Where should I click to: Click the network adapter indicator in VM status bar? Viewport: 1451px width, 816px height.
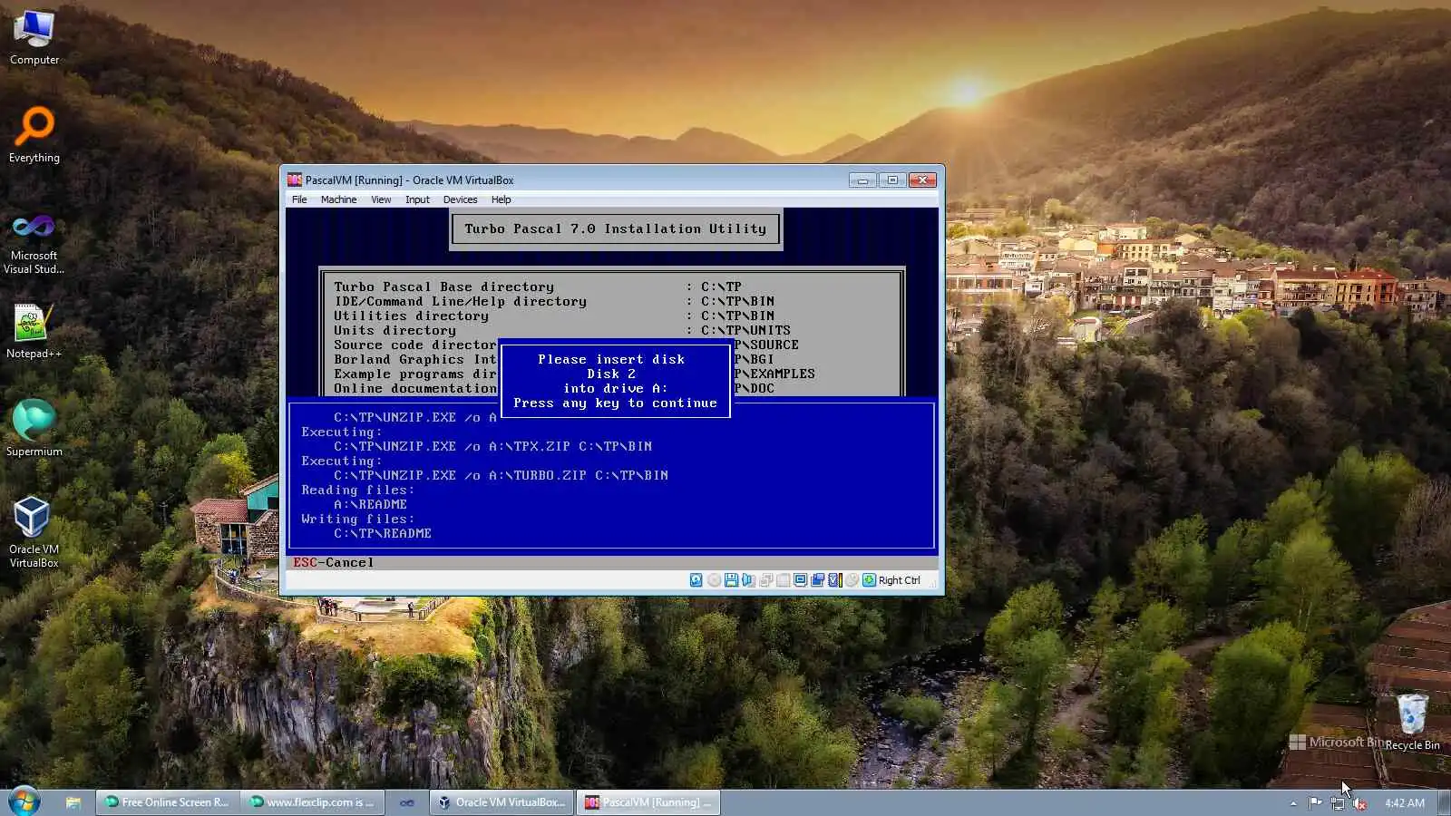765,580
